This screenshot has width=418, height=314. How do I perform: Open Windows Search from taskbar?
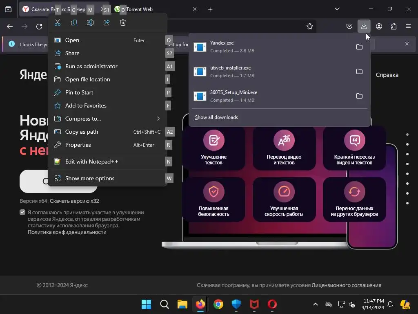(x=165, y=304)
